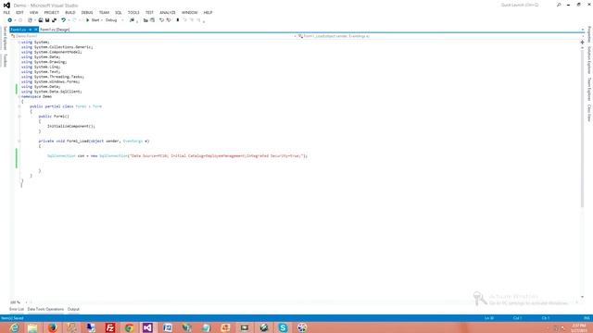Open FileZilla from the taskbar

click(x=109, y=327)
